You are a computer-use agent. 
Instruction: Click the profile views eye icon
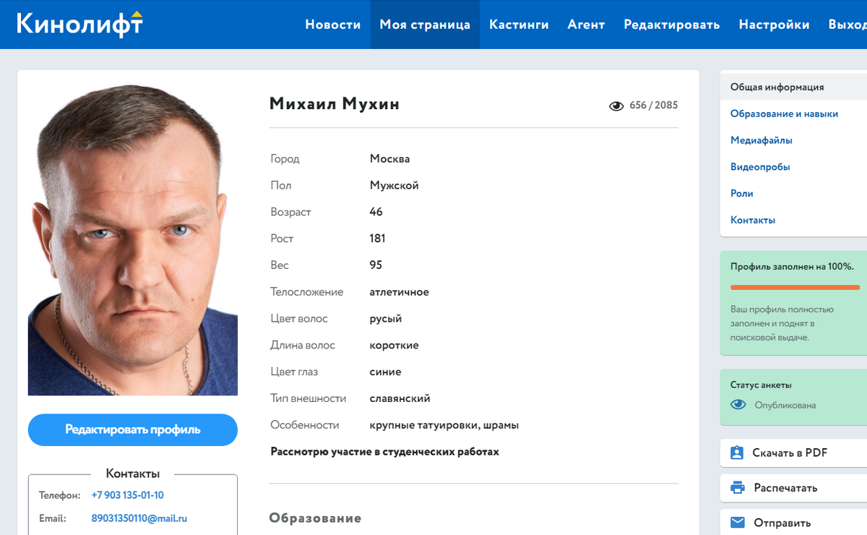(616, 106)
